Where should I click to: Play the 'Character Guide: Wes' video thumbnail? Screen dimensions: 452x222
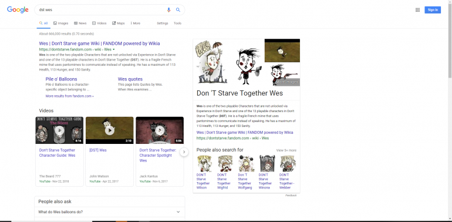pyautogui.click(x=59, y=130)
